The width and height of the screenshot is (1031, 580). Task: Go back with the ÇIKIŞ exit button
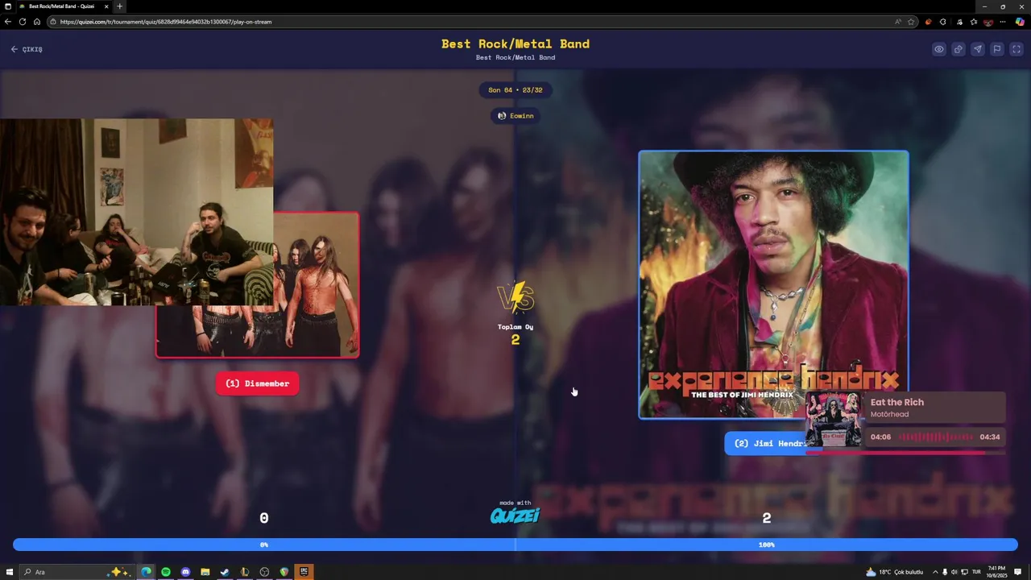27,49
